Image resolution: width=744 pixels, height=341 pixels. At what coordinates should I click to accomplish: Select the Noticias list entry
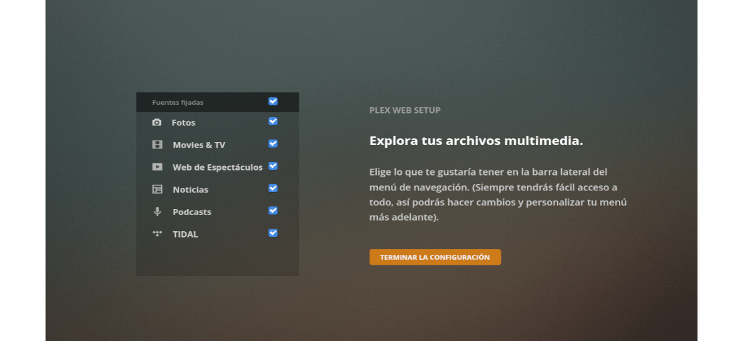(190, 190)
